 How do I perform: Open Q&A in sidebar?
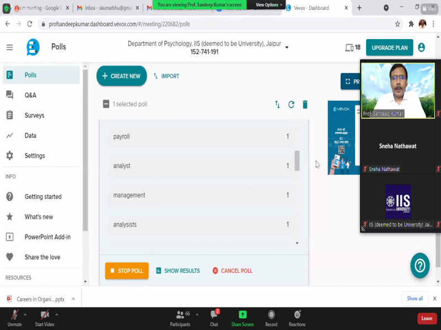(30, 95)
